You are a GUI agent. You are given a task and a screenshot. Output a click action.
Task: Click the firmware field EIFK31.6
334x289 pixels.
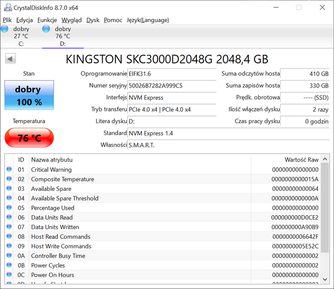[171, 74]
